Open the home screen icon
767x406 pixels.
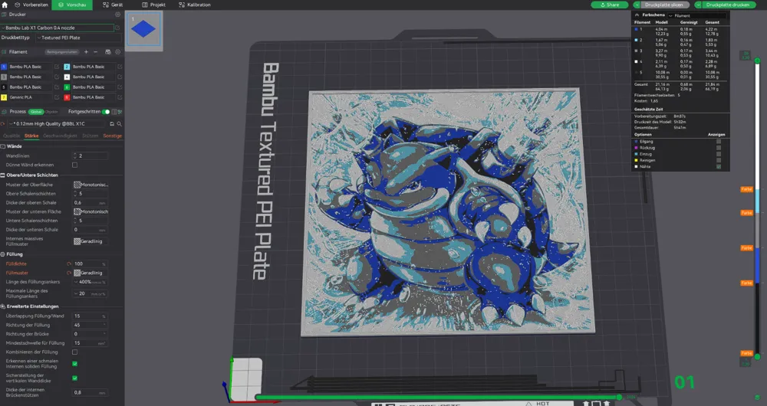pyautogui.click(x=5, y=5)
